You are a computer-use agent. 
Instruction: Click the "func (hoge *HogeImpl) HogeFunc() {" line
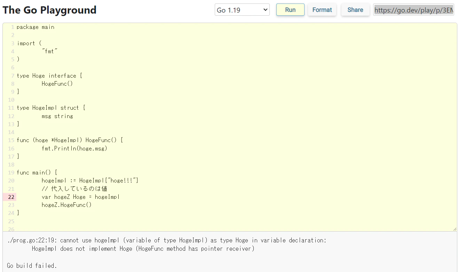click(70, 140)
